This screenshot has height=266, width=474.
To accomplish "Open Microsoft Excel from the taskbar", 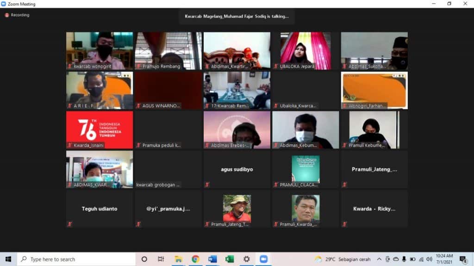I will [230, 259].
